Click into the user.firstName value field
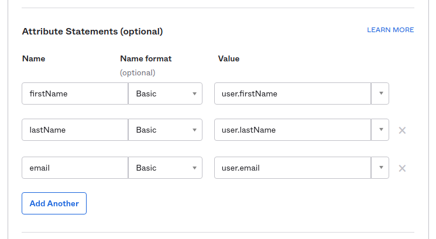Image resolution: width=436 pixels, height=239 pixels. (293, 93)
